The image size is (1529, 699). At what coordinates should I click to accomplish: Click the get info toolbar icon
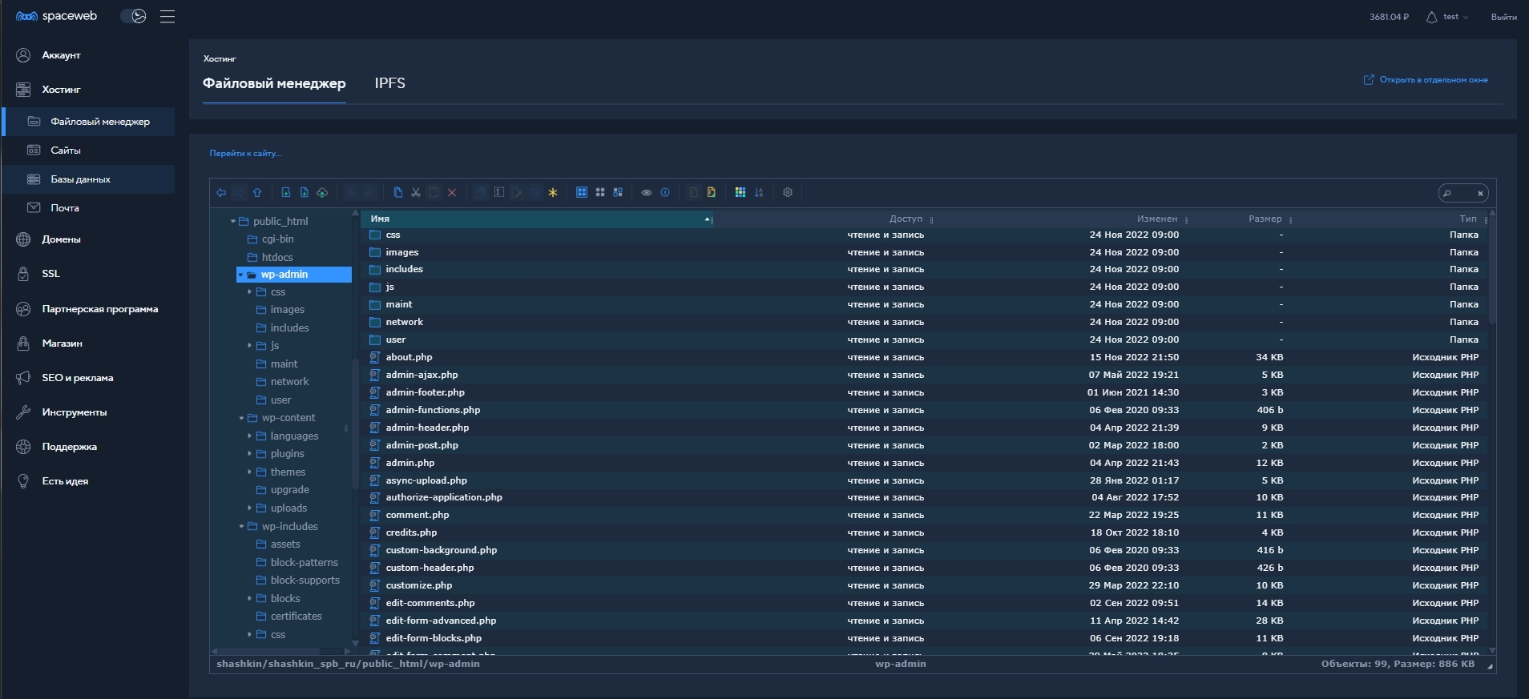pos(665,193)
